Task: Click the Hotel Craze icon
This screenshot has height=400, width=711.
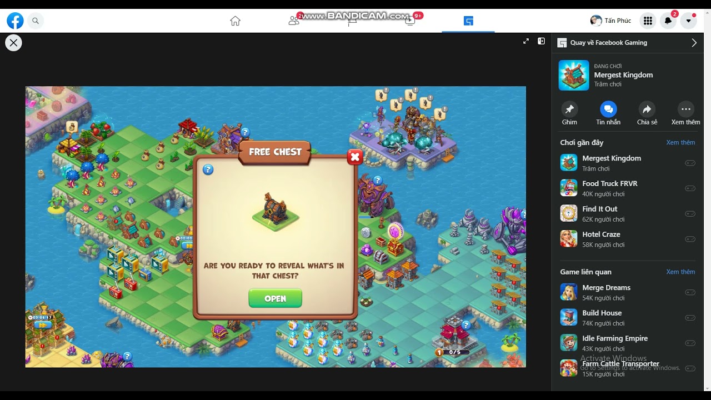Action: pos(569,239)
